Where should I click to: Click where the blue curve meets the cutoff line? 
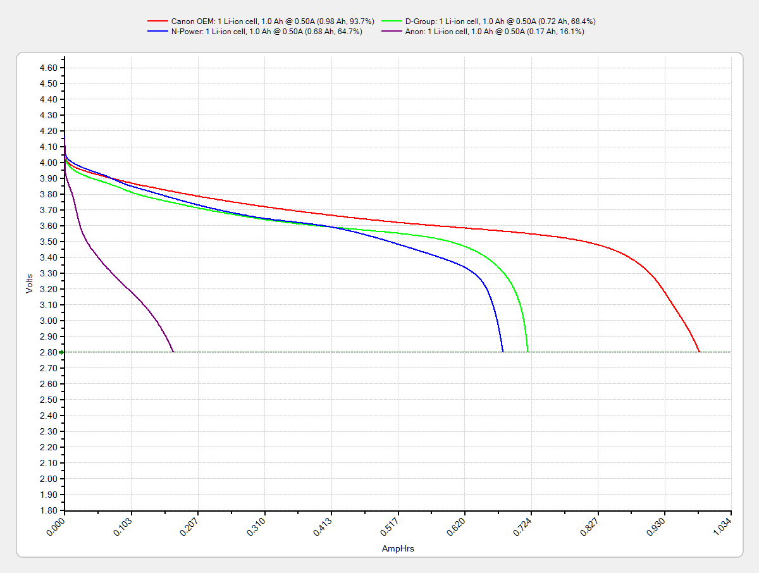pos(503,352)
